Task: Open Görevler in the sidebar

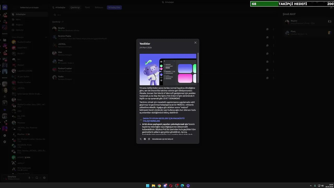Action: tap(29, 30)
